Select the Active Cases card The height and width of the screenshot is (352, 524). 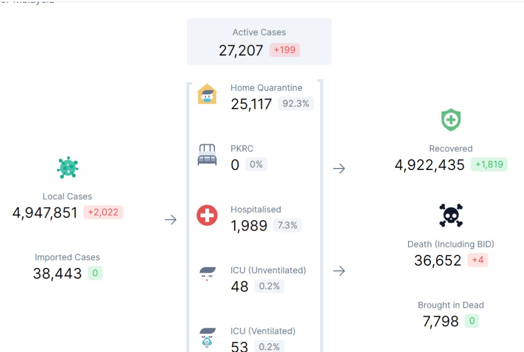tap(259, 42)
